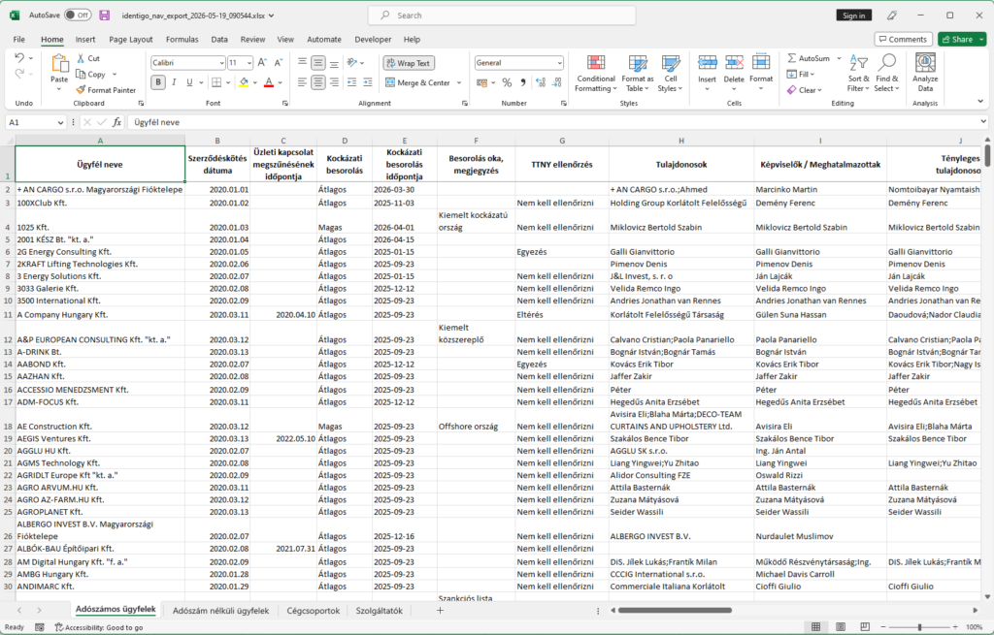Click the Search box in the title bar

click(x=502, y=16)
